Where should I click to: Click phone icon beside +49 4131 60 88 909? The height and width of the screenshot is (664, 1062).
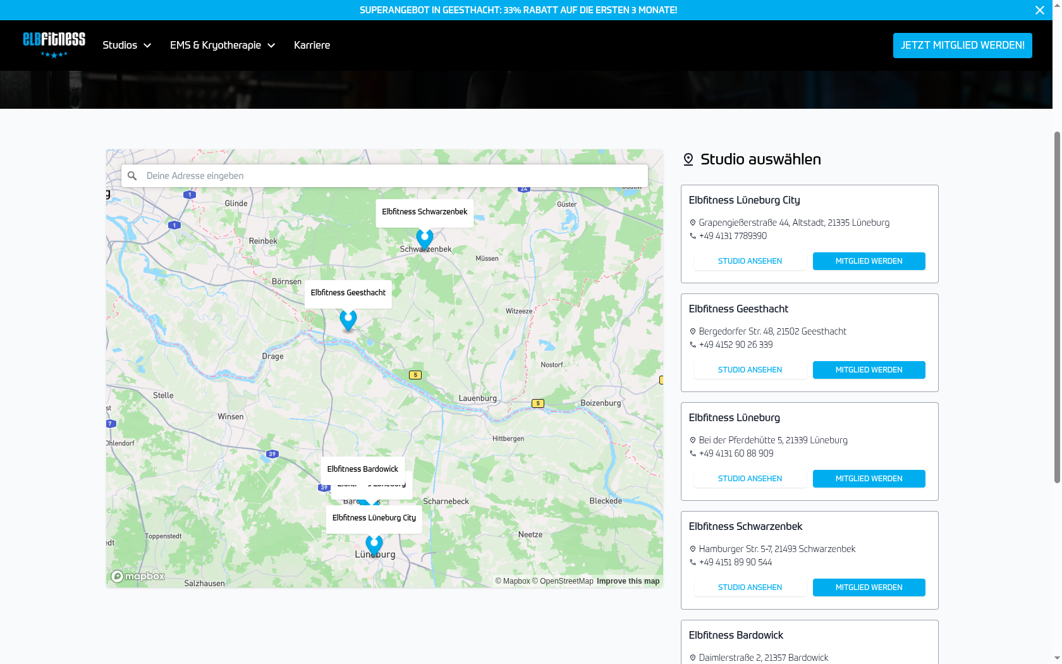coord(693,453)
